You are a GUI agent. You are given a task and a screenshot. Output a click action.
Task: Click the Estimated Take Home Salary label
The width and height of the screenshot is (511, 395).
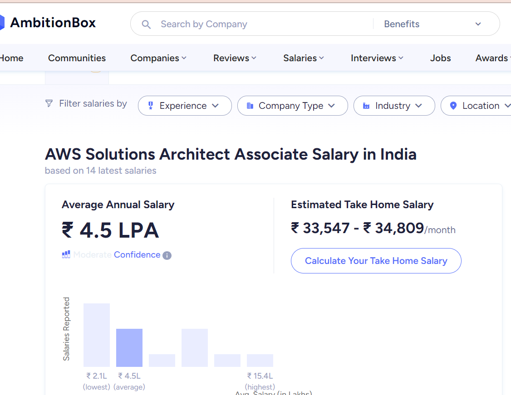tap(362, 205)
